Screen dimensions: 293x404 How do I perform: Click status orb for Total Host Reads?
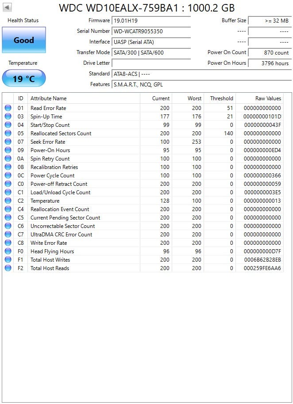click(8, 268)
